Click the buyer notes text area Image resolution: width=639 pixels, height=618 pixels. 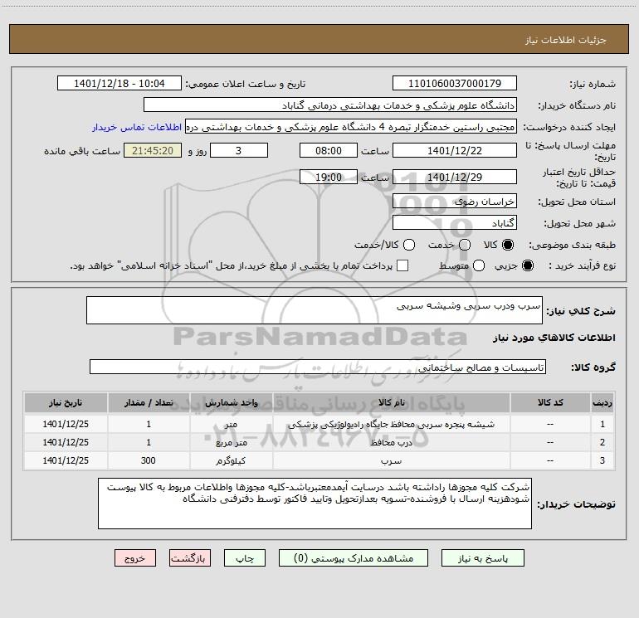pos(315,504)
